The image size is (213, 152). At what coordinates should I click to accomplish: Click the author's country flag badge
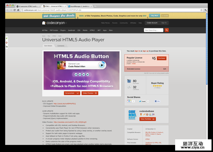(153, 114)
